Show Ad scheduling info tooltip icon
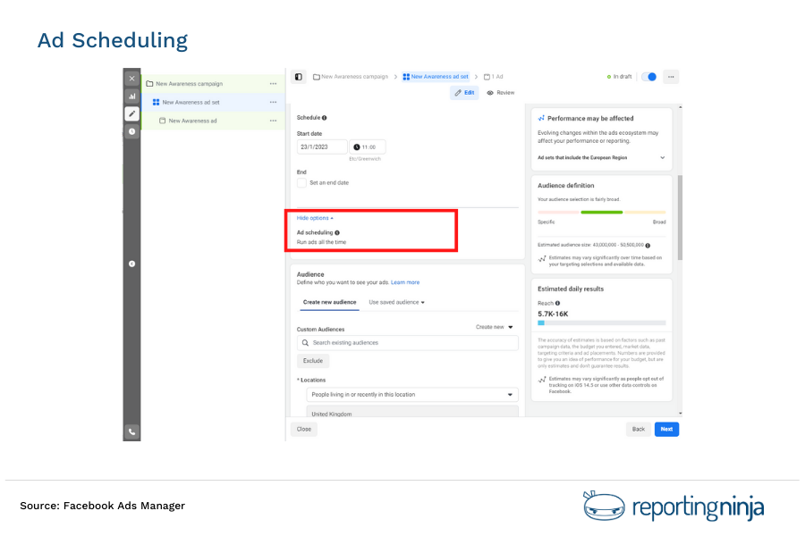The image size is (805, 536). tap(337, 233)
